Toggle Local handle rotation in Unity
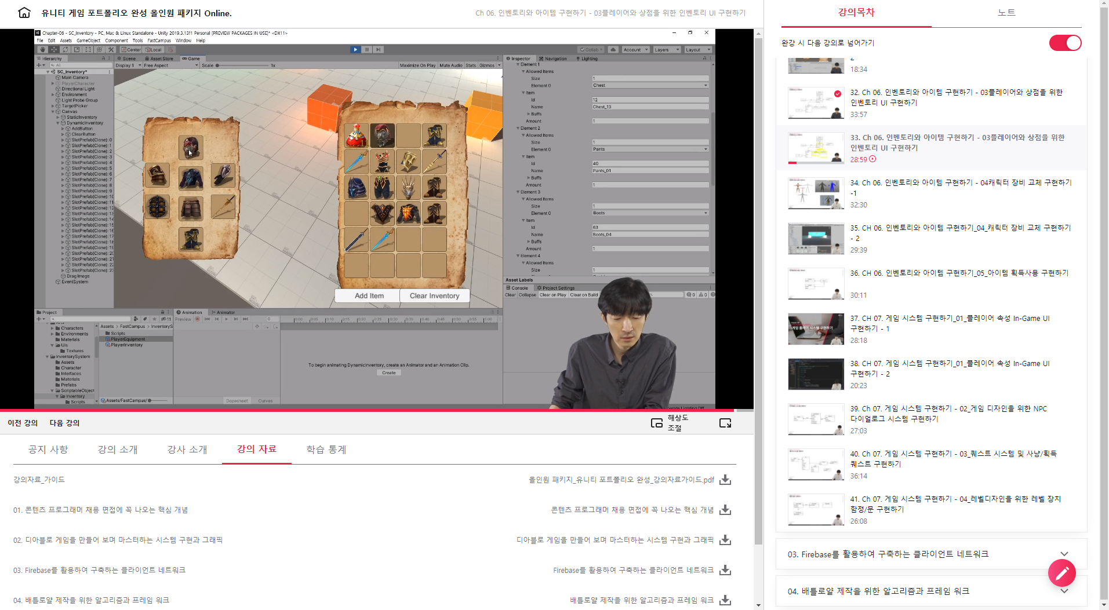The width and height of the screenshot is (1109, 610). pyautogui.click(x=154, y=50)
